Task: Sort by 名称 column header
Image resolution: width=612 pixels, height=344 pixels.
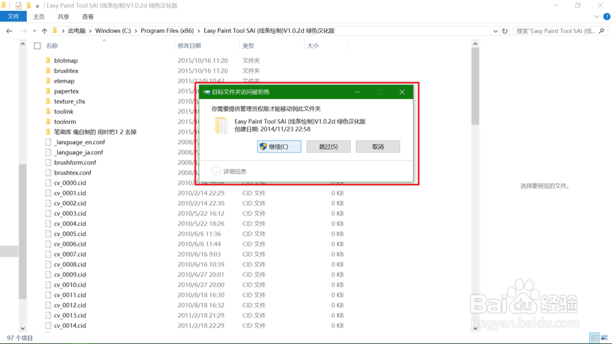Action: [x=52, y=46]
